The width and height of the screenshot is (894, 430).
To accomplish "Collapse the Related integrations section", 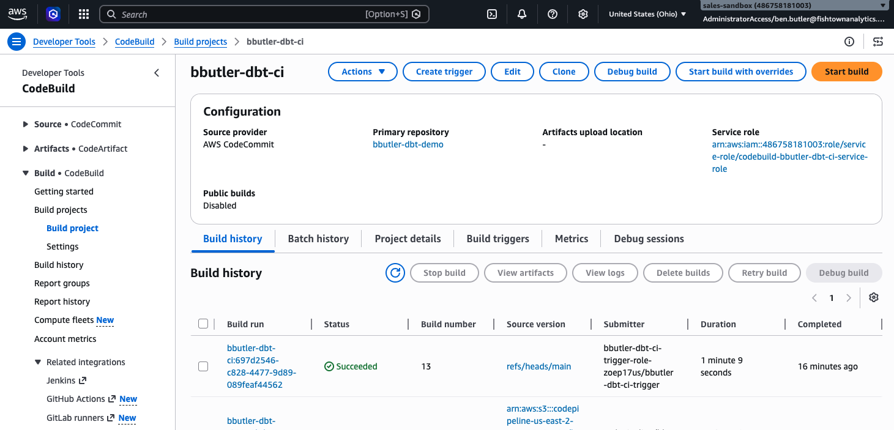I will tap(38, 362).
